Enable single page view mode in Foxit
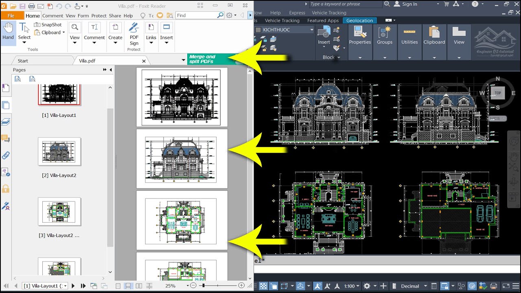 tap(118, 286)
